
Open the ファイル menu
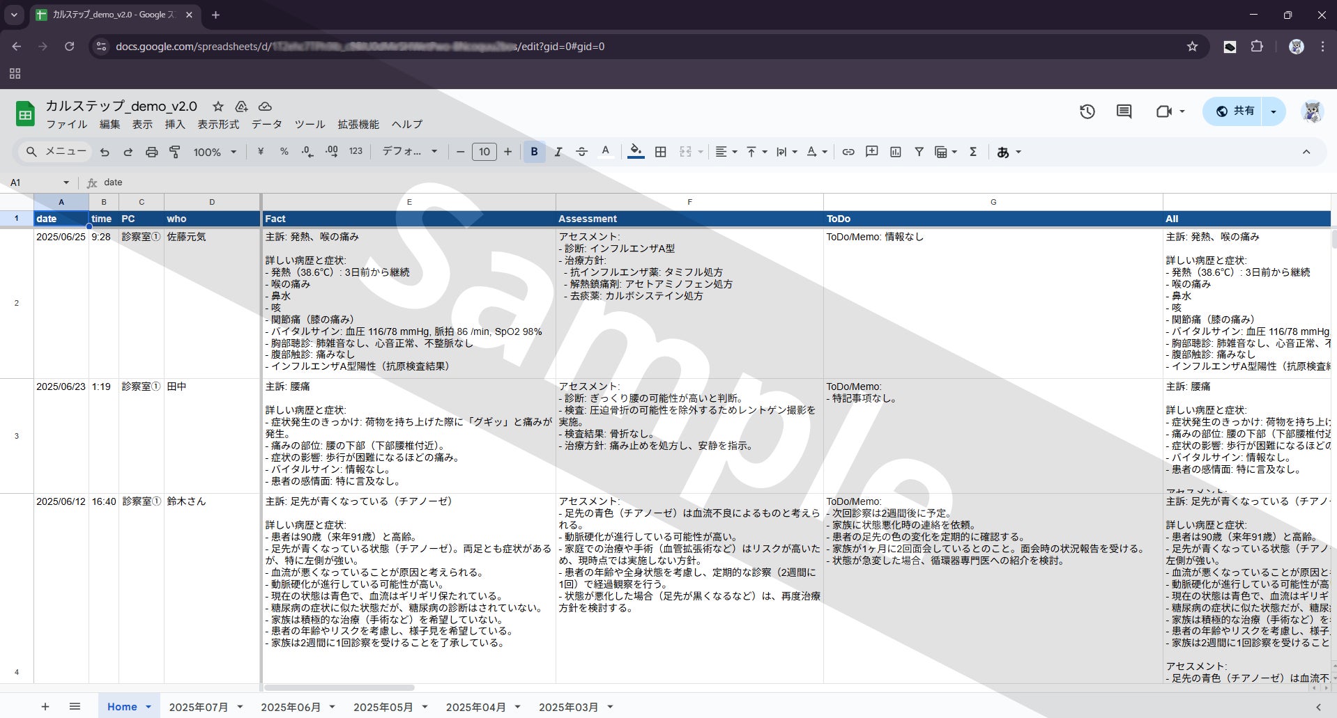pyautogui.click(x=67, y=125)
